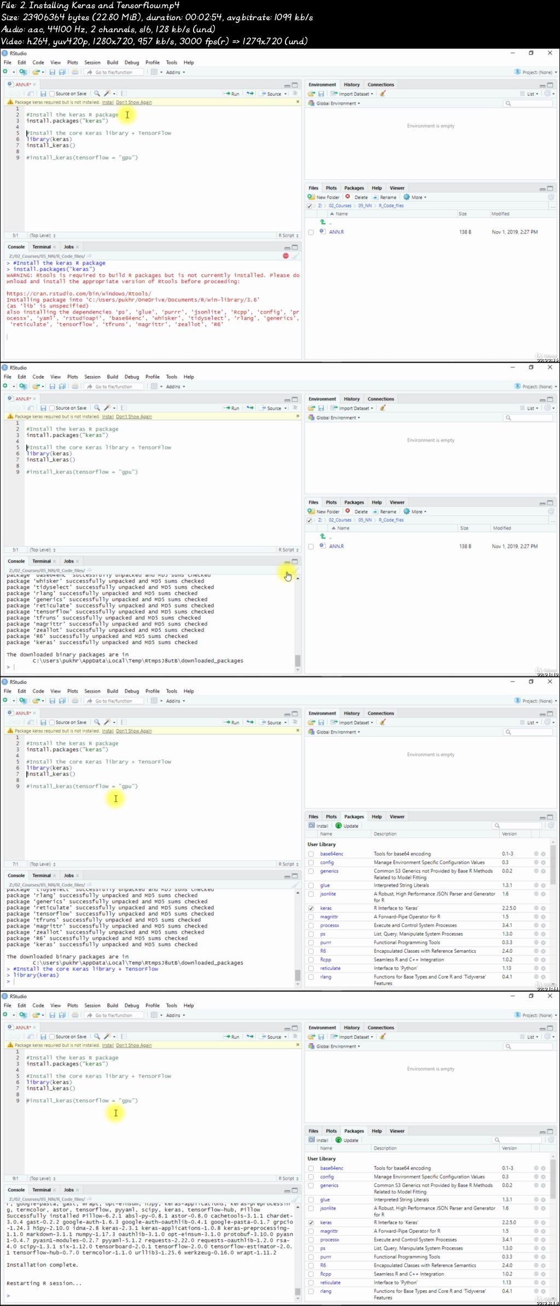Check the Rcpp package checkbox in the third frame
Viewport: 560px width, 1306px height.
[x=311, y=959]
